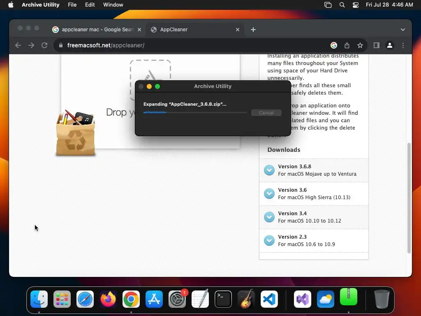Screen dimensions: 421x316
Task: Open Finder from the Dock
Action: [39, 299]
